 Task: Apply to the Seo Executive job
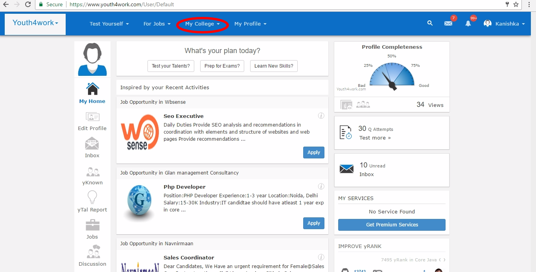pyautogui.click(x=314, y=153)
